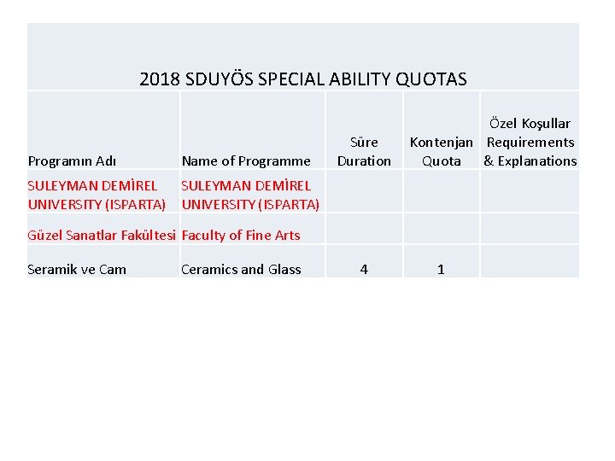
Task: Click empty requirements cell in Ceramics row
Action: pos(530,261)
